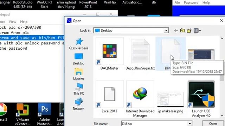The image size is (225, 126).
Task: Click the WinHex desktop shortcut label
Action: click(x=110, y=2)
